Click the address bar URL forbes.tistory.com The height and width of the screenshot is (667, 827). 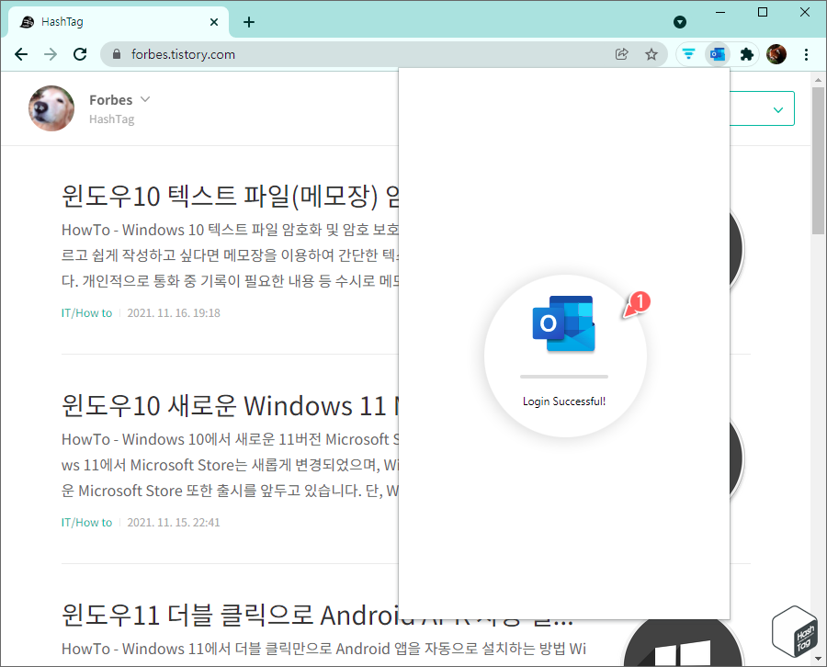[x=183, y=54]
